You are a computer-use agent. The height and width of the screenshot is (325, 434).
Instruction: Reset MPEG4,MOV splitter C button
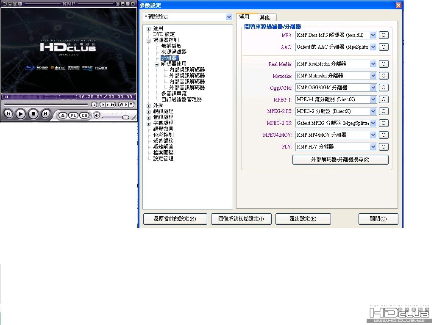coord(383,135)
